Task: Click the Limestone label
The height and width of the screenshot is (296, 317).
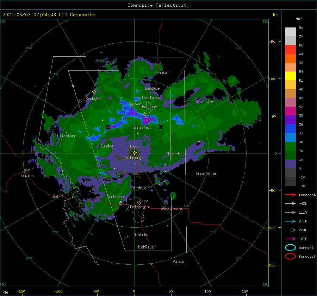Action: point(67,136)
